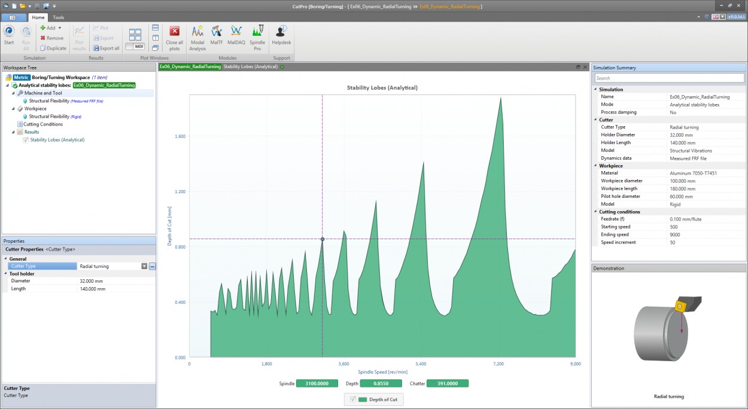Click the Simulation Summary search field
The width and height of the screenshot is (748, 409).
click(668, 78)
